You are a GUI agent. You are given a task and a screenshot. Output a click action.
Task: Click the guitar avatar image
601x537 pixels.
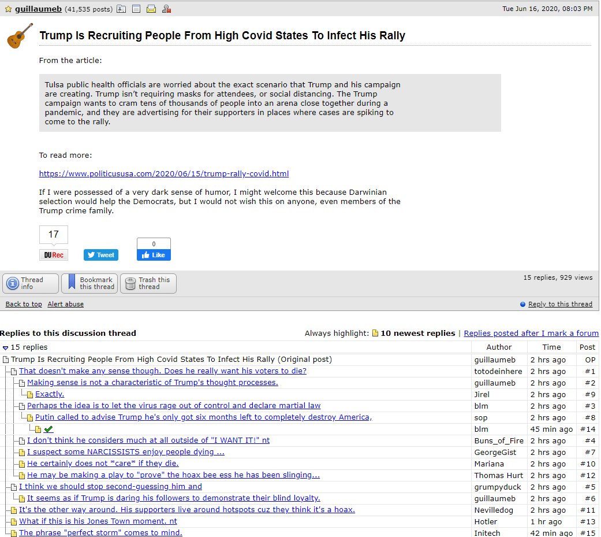coord(20,36)
